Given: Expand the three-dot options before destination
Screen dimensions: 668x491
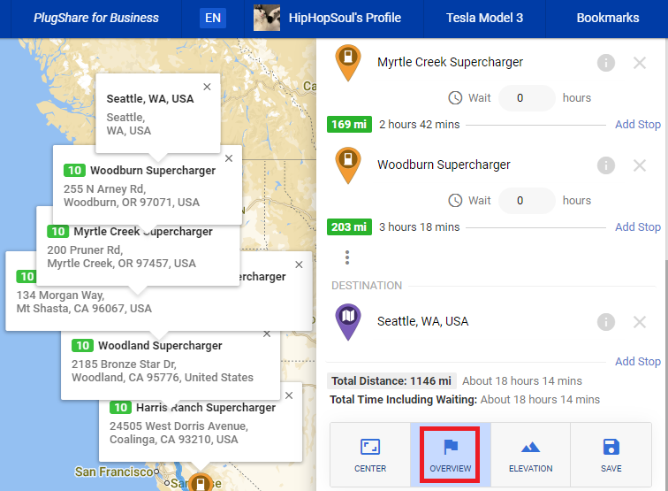Looking at the screenshot, I should 347,257.
